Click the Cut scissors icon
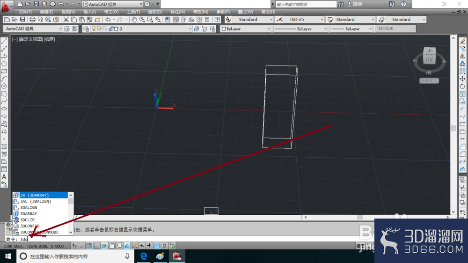468x263 pixels. point(66,19)
